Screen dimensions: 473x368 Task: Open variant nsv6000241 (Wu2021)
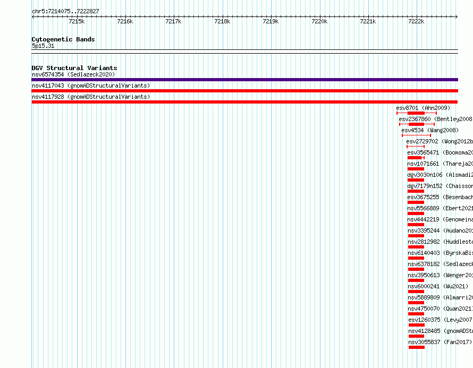pyautogui.click(x=438, y=286)
